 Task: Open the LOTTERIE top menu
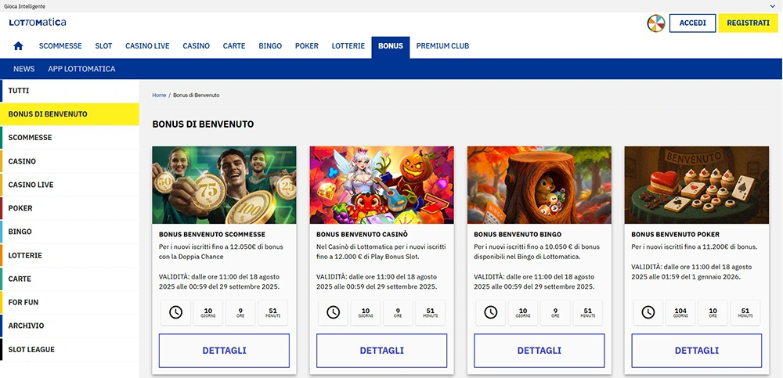tap(348, 46)
